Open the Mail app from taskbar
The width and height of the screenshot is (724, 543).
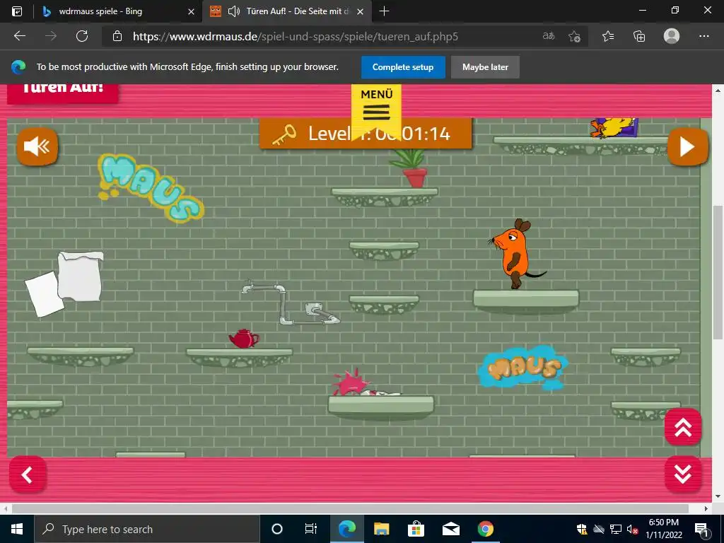(450, 529)
